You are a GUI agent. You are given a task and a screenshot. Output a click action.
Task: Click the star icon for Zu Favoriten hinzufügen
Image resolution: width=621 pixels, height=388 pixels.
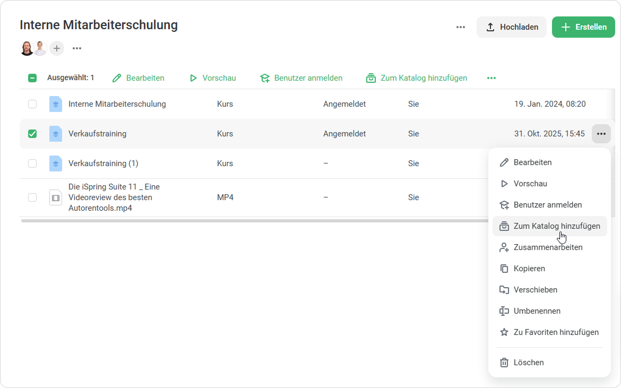click(504, 332)
